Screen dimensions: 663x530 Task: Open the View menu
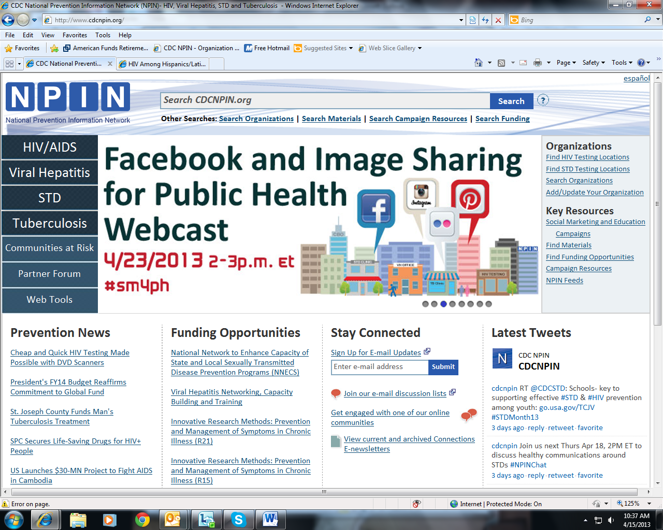click(x=48, y=35)
